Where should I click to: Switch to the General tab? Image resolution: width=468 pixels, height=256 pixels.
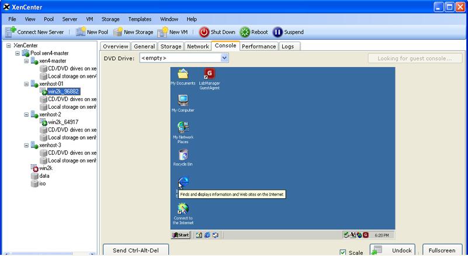[x=144, y=46]
